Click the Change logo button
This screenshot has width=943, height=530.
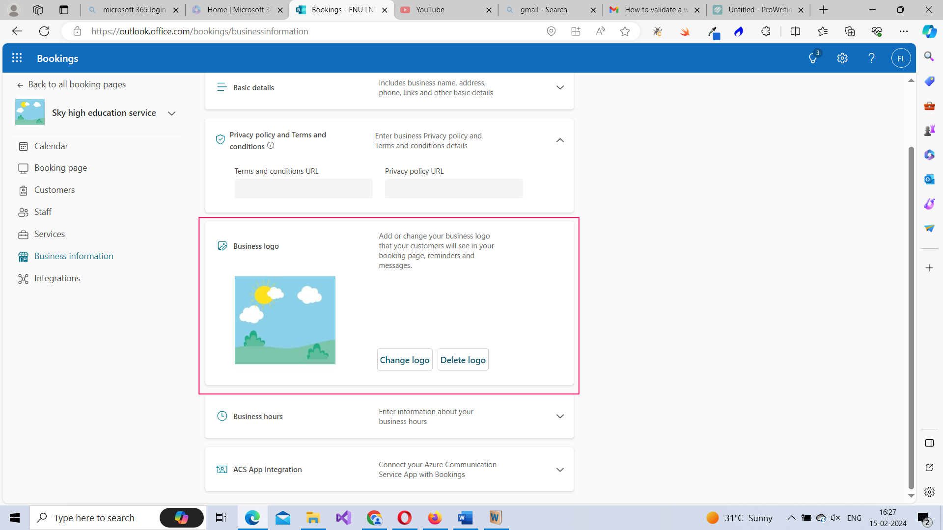point(404,359)
